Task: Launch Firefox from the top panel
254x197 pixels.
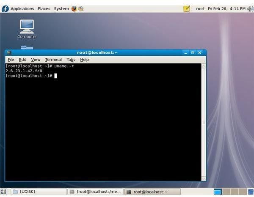Action: pos(74,8)
